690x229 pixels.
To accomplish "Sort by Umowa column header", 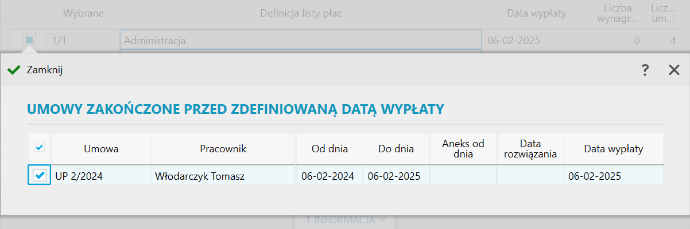I will pyautogui.click(x=101, y=149).
